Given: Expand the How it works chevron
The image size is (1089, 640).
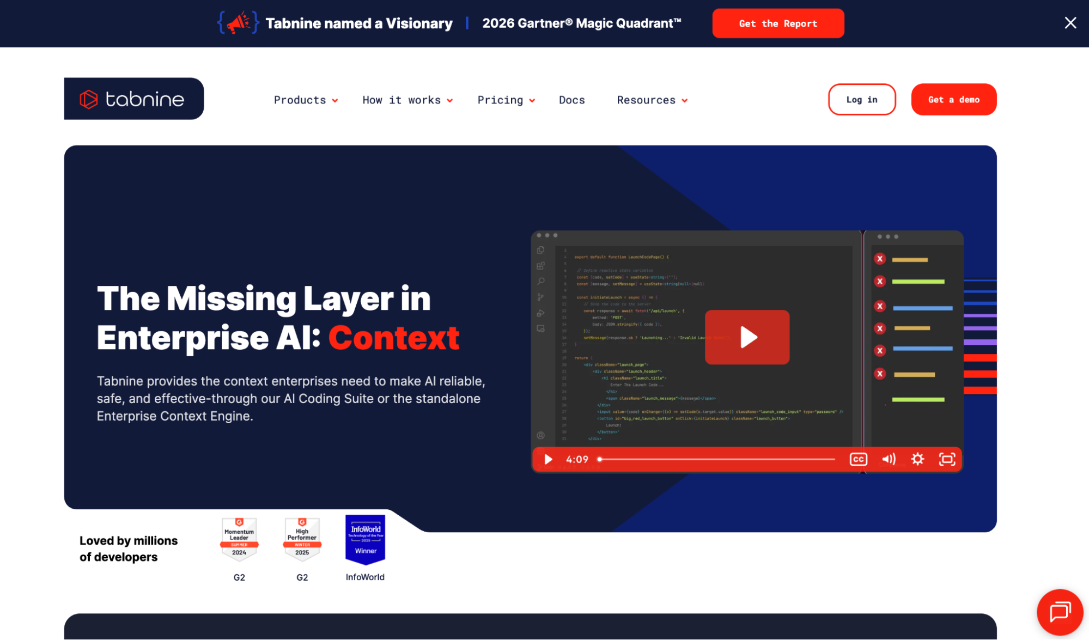Looking at the screenshot, I should pos(450,101).
